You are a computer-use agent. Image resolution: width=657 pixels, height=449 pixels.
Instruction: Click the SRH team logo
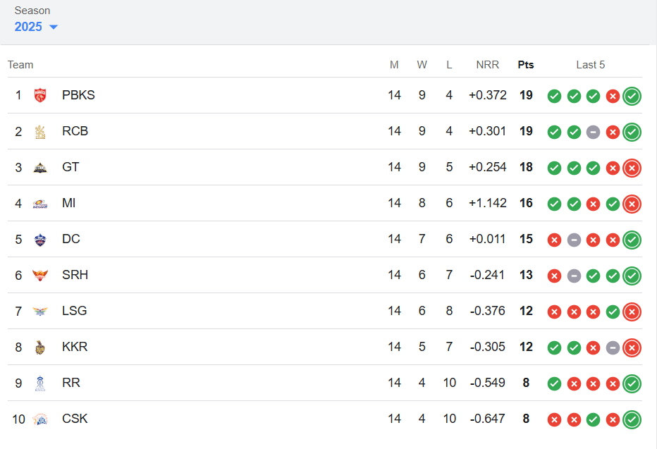click(40, 275)
